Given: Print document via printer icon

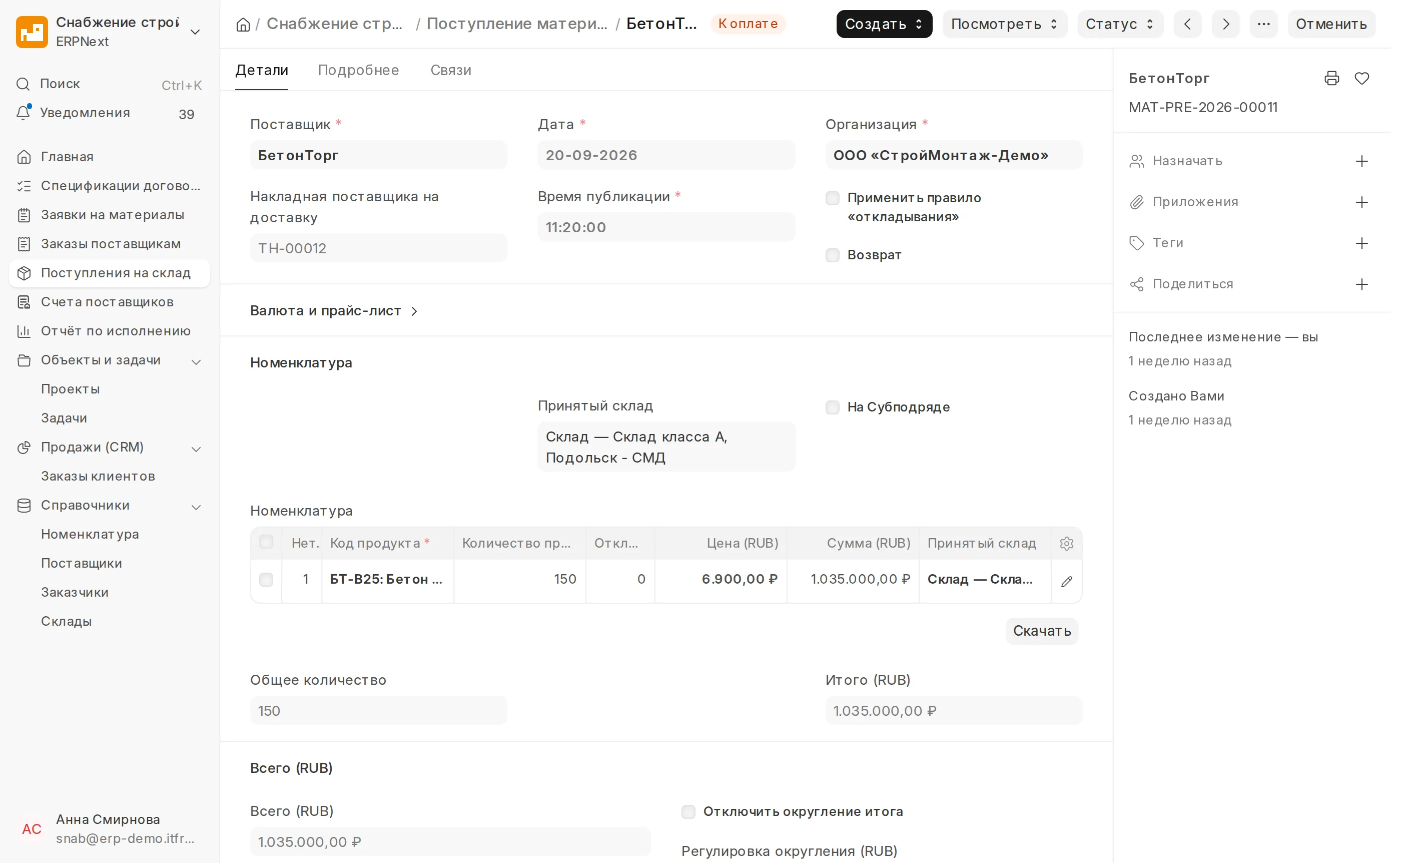Looking at the screenshot, I should pos(1332,78).
